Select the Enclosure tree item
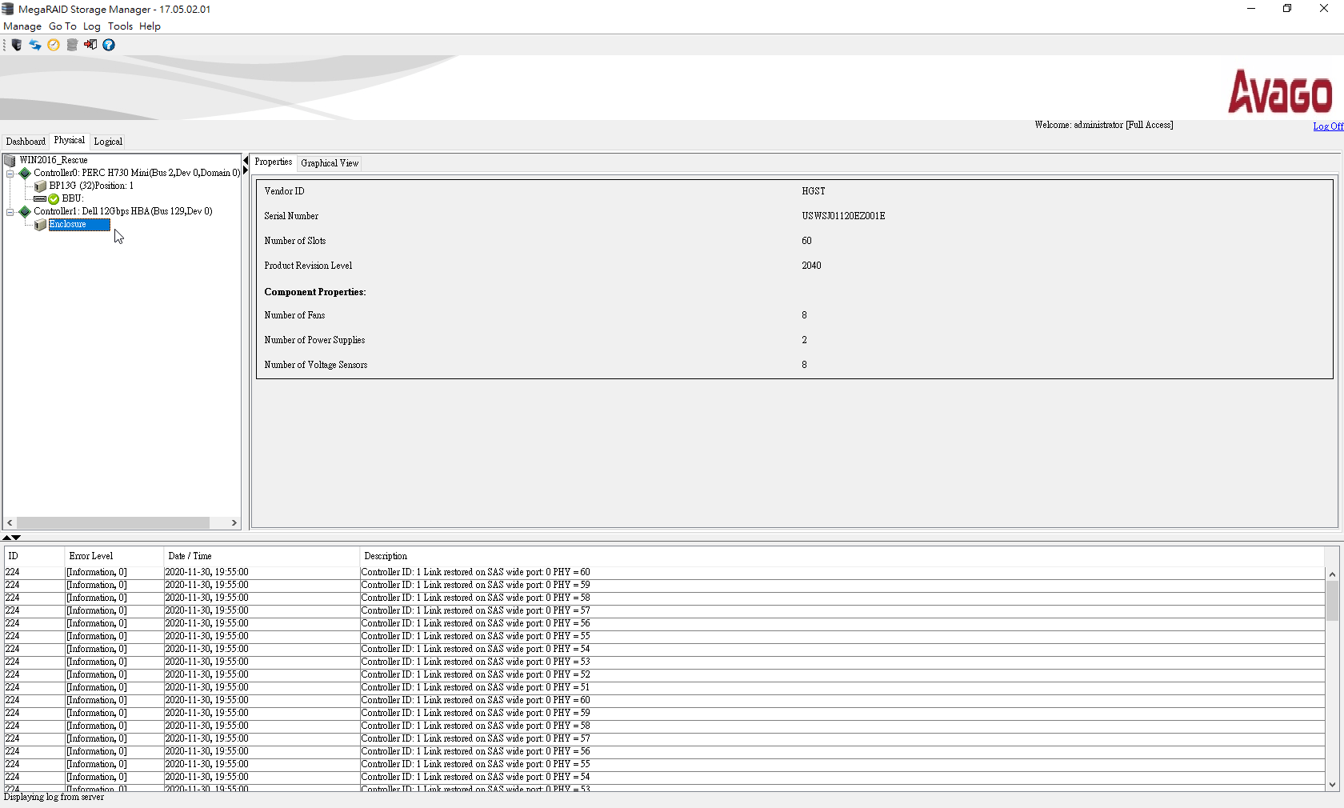The width and height of the screenshot is (1344, 808). [x=79, y=225]
